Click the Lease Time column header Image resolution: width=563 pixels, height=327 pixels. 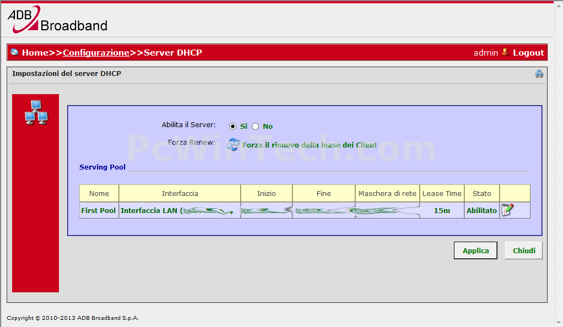coord(442,193)
